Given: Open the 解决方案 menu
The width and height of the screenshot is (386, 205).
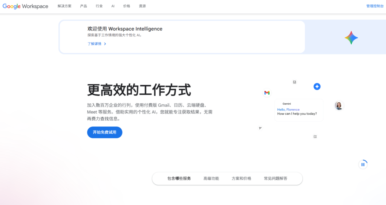Looking at the screenshot, I should 64,6.
